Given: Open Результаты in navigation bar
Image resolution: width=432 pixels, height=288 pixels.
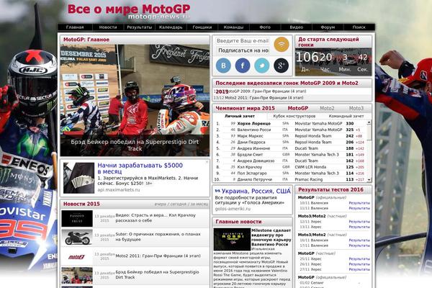Looking at the screenshot, I should pyautogui.click(x=140, y=27).
